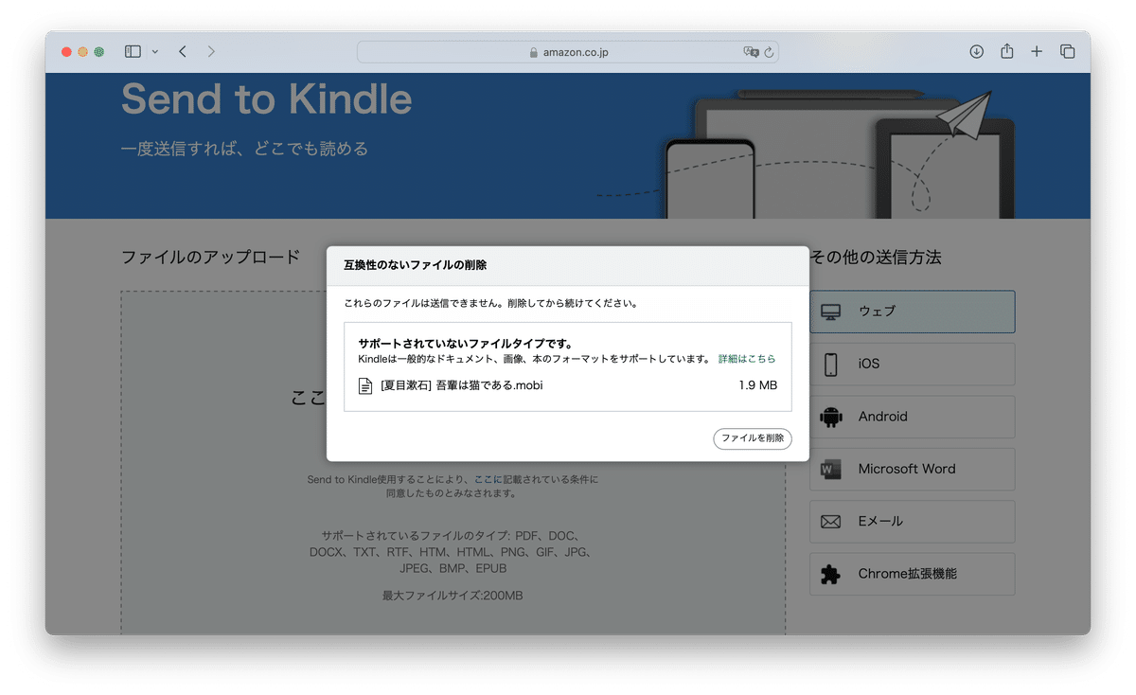The width and height of the screenshot is (1136, 695).
Task: Click the monitor icon next to ウェブ
Action: point(830,312)
